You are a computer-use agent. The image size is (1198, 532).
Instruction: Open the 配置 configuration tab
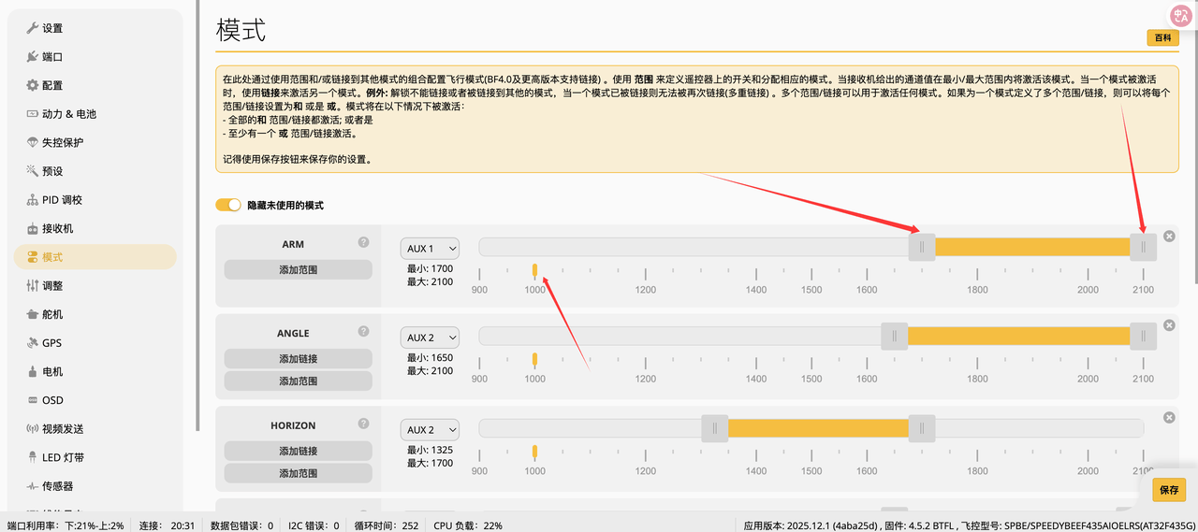(x=44, y=85)
